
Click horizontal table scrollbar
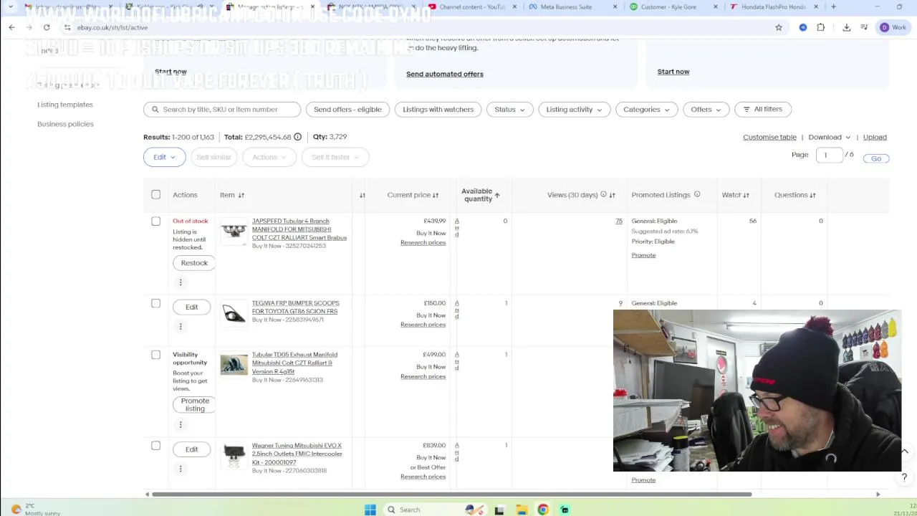[451, 494]
